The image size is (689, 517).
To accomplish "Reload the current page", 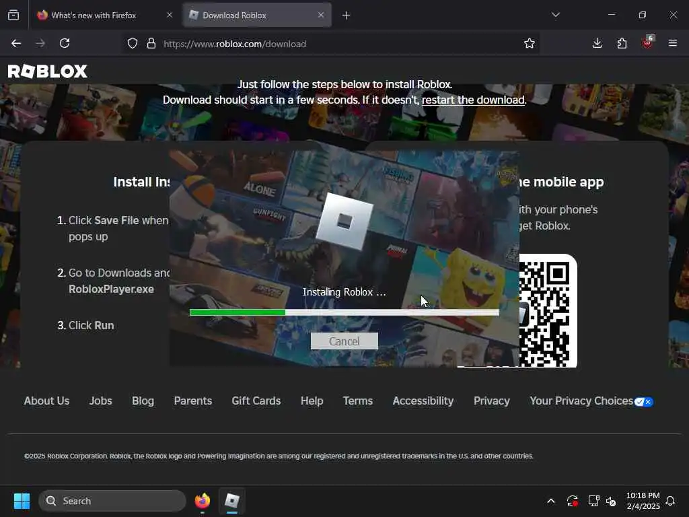I will [65, 43].
